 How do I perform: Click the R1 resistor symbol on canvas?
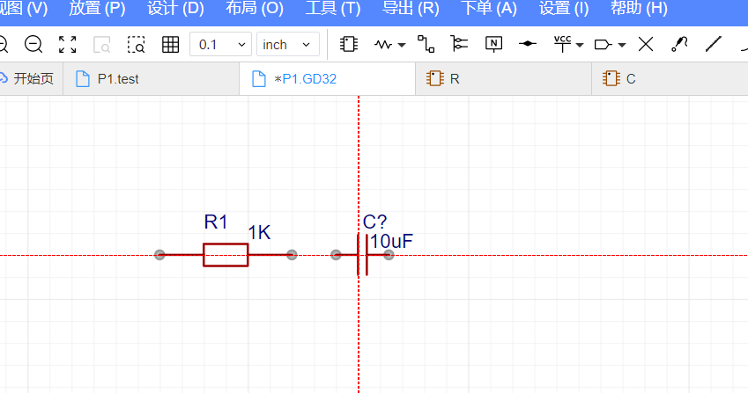pyautogui.click(x=226, y=255)
